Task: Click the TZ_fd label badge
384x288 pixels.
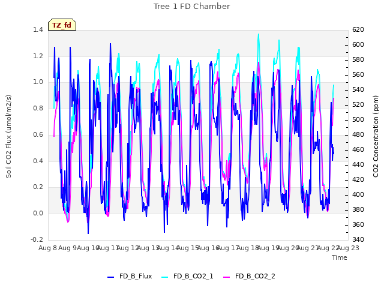Action: [62, 25]
